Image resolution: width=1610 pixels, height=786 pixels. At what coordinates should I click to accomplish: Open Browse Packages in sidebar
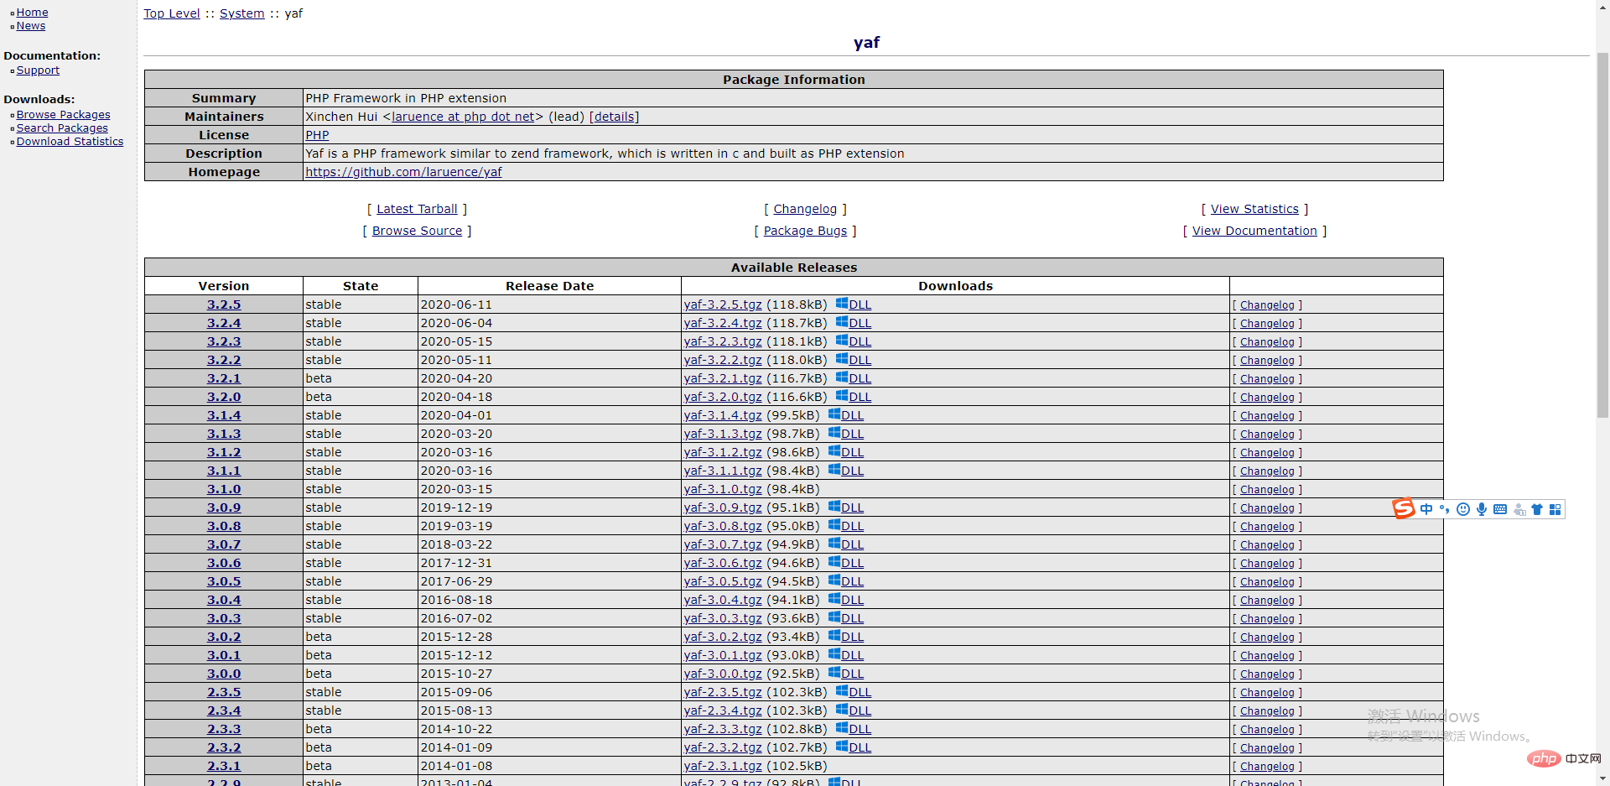(x=63, y=115)
